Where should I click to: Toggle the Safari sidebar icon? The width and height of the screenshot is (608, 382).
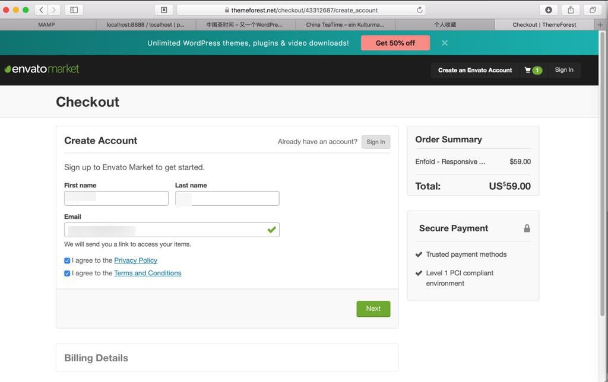tap(74, 9)
